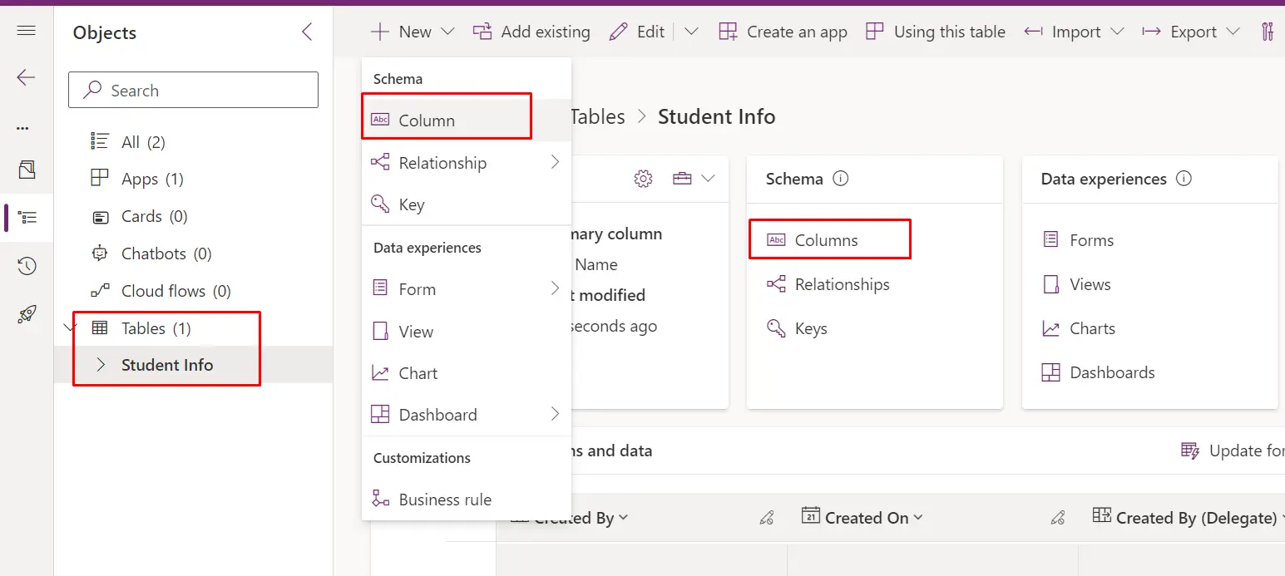1285x576 pixels.
Task: Click the highlighted objects list icon in sidebar
Action: (x=26, y=217)
